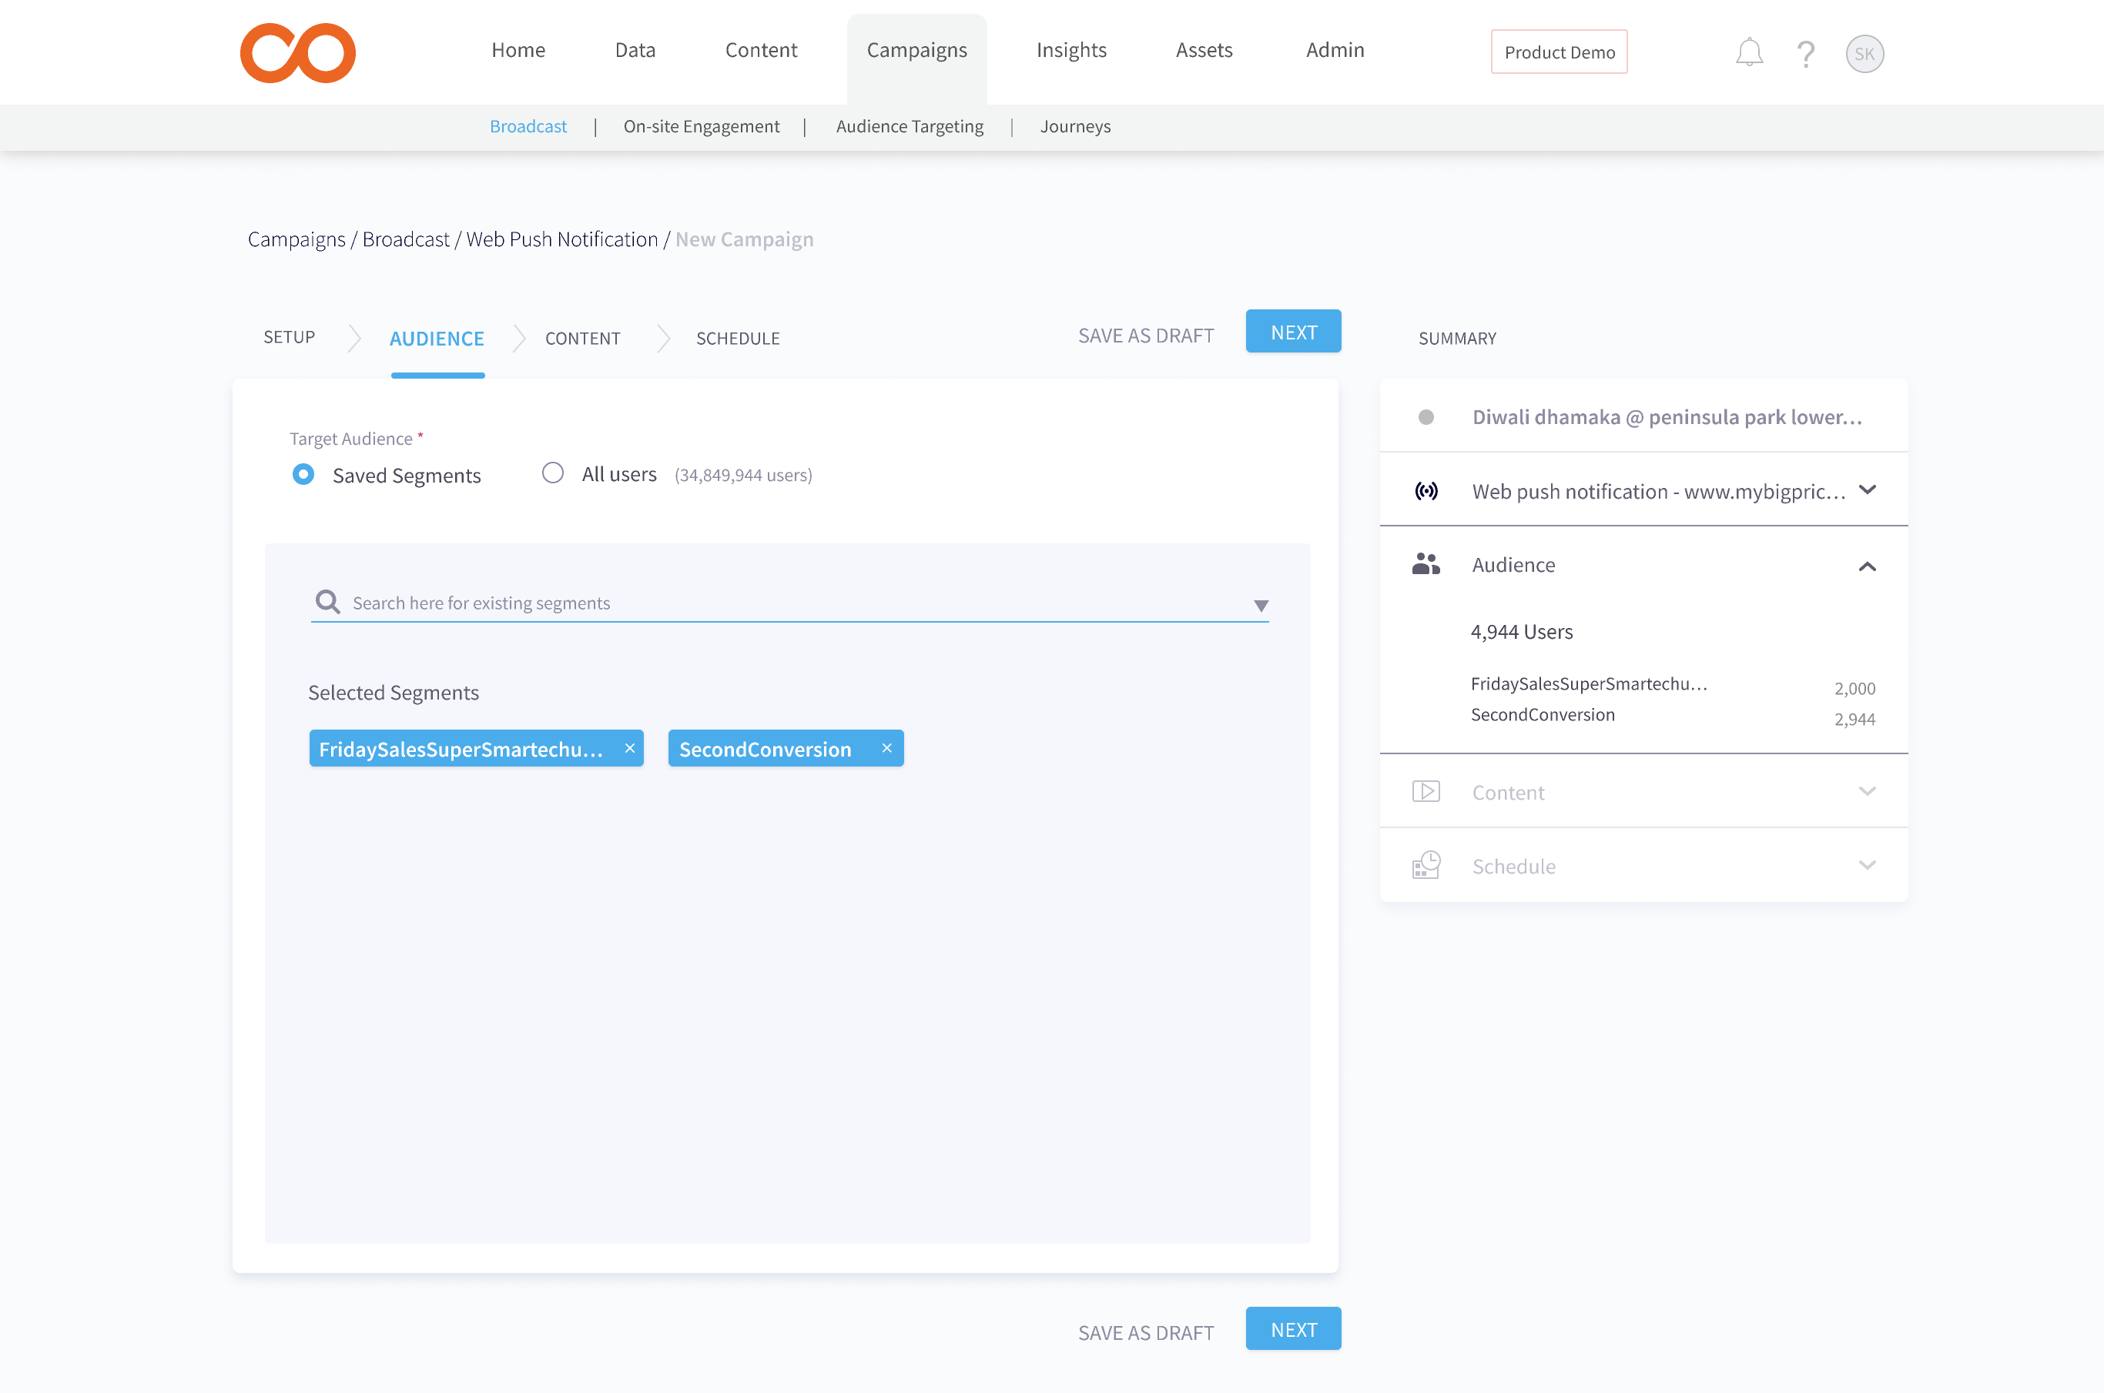Expand the Web push notification summary row
This screenshot has height=1393, width=2104.
(1867, 490)
